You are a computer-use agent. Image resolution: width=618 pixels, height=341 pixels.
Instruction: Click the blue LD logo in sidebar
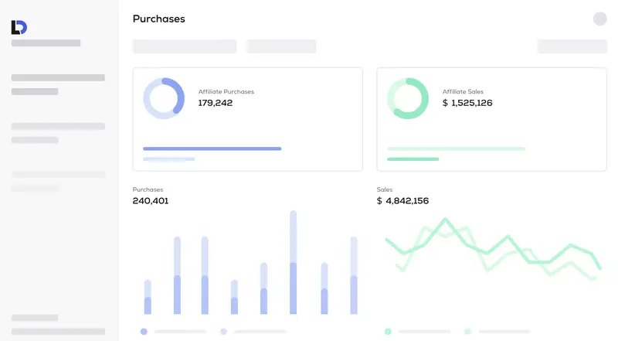tap(19, 27)
